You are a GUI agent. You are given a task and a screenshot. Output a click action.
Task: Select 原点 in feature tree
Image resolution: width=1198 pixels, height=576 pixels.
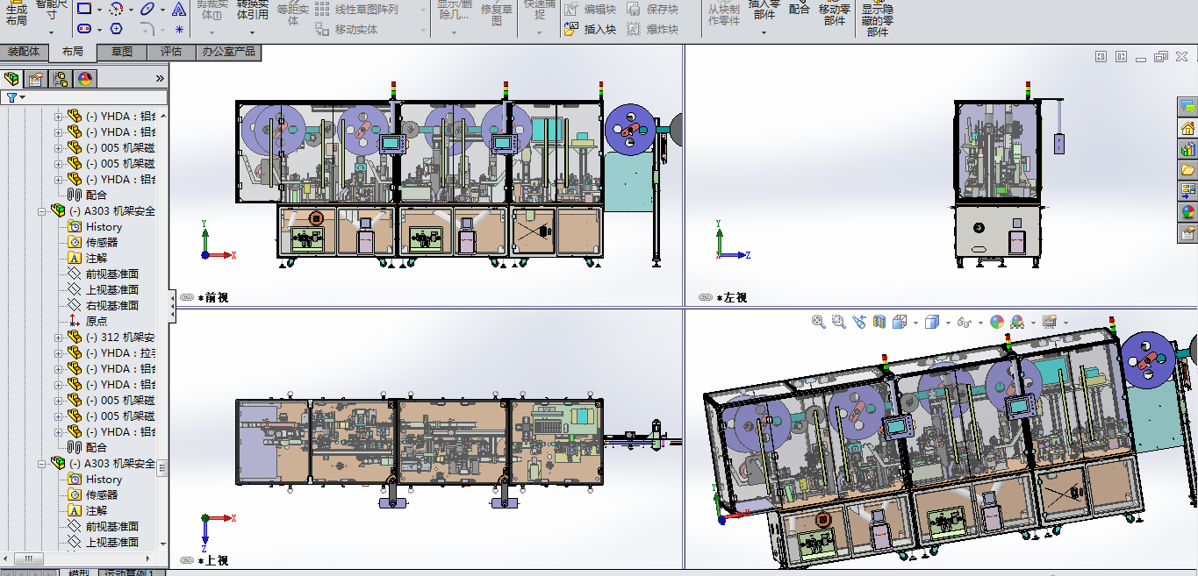tap(87, 322)
